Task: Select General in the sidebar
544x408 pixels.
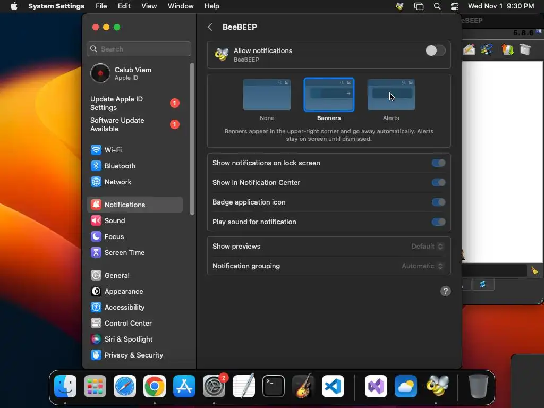Action: tap(134, 276)
